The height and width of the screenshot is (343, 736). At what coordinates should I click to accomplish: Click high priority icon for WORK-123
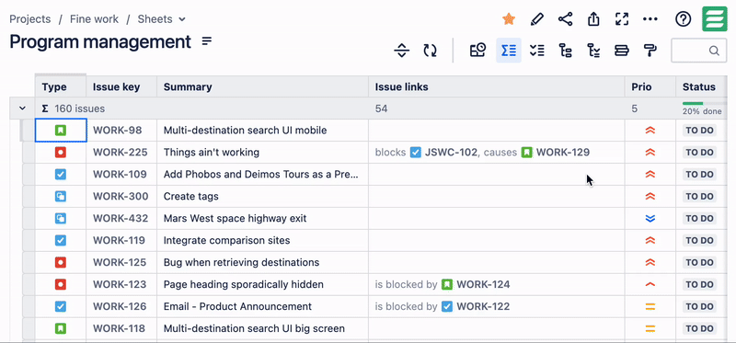650,284
